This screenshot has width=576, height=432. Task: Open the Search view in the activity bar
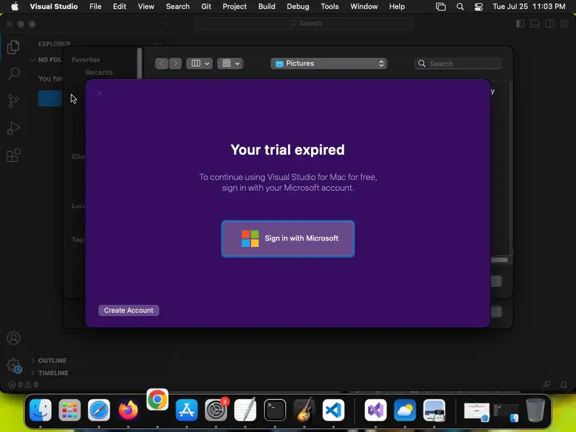click(x=13, y=74)
